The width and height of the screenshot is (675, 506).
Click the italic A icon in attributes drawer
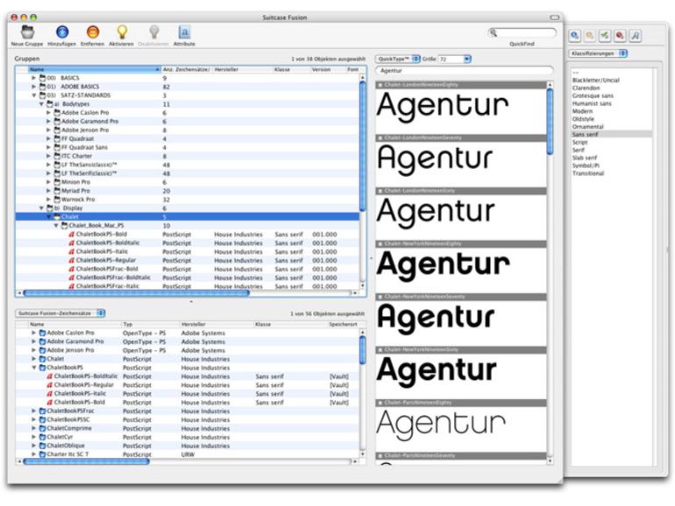pyautogui.click(x=636, y=36)
